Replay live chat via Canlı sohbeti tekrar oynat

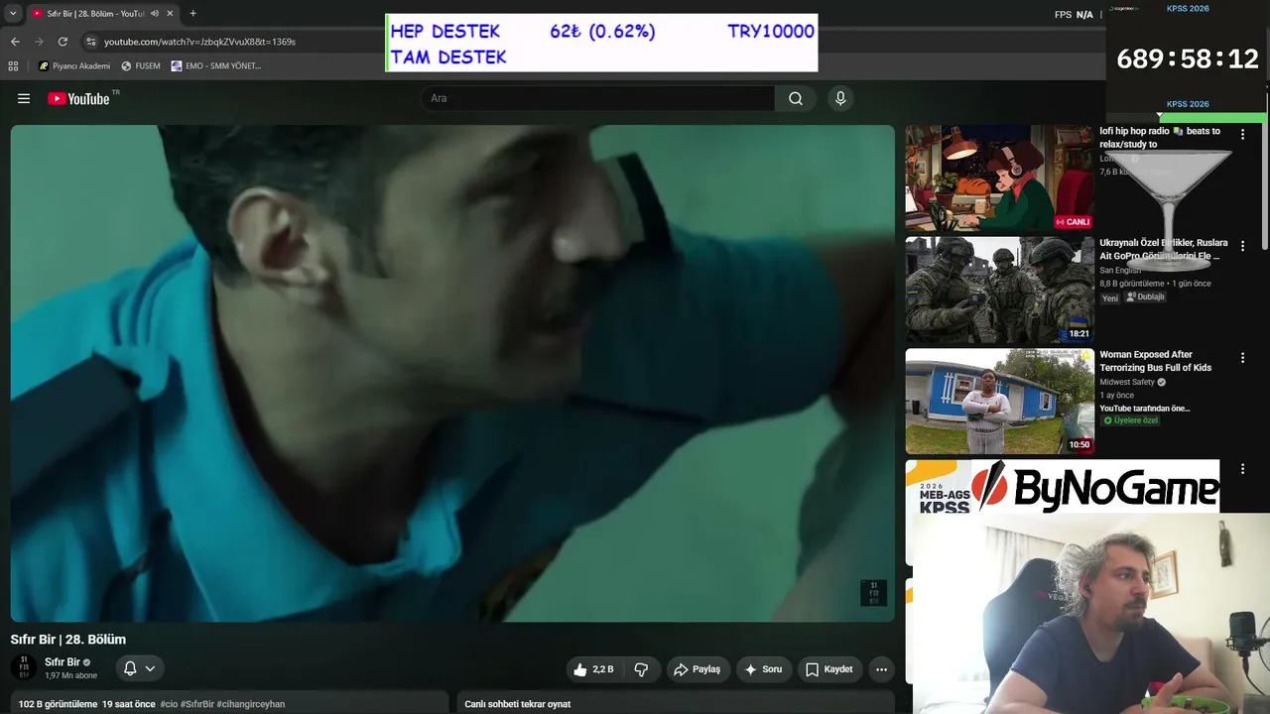point(518,704)
